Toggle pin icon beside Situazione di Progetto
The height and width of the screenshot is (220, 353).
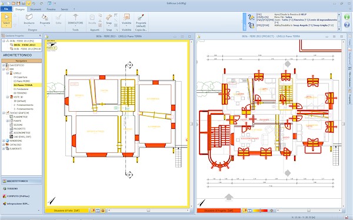click(245, 211)
